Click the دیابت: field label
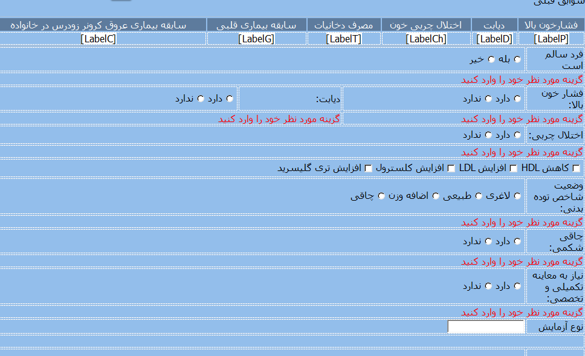Viewport: 585px width, 356px height. click(328, 99)
